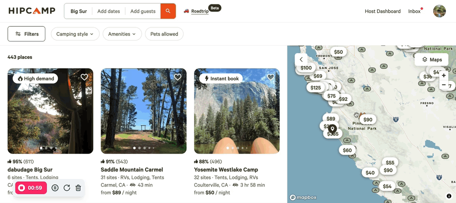Open the Maps layer selector
Screen dimensions: 456x203
(432, 59)
